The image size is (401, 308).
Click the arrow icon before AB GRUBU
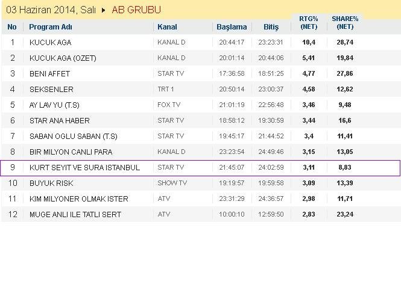[104, 10]
